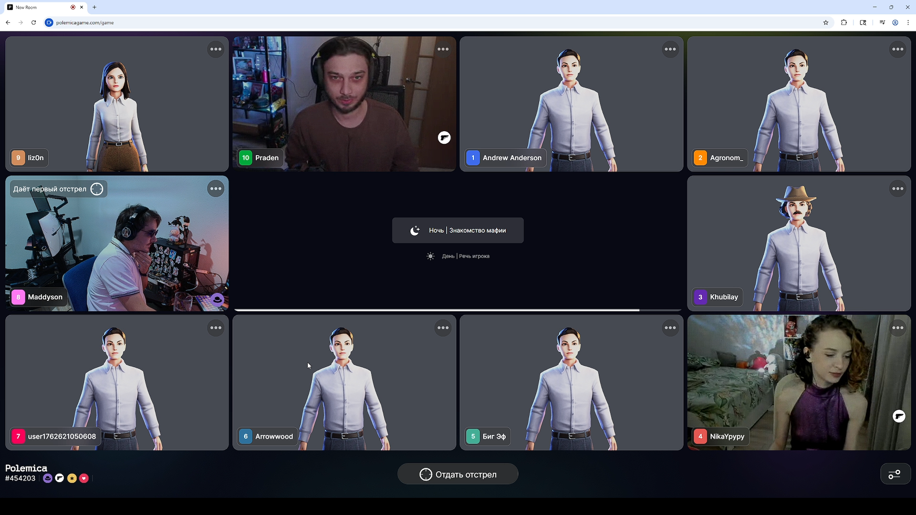The height and width of the screenshot is (515, 916).
Task: Click the purple hat don role icon
Action: (x=48, y=478)
